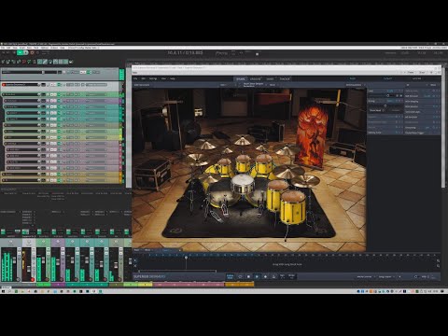The height and width of the screenshot is (336, 448).
Task: Click the stop button in Superior Drummer's transport
Action: coord(248,276)
